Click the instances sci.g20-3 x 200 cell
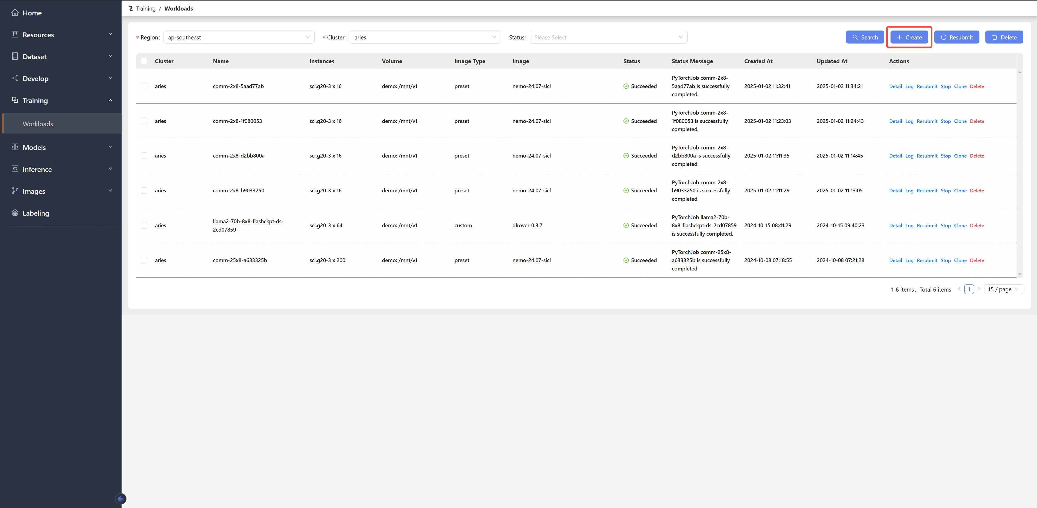 [x=327, y=260]
